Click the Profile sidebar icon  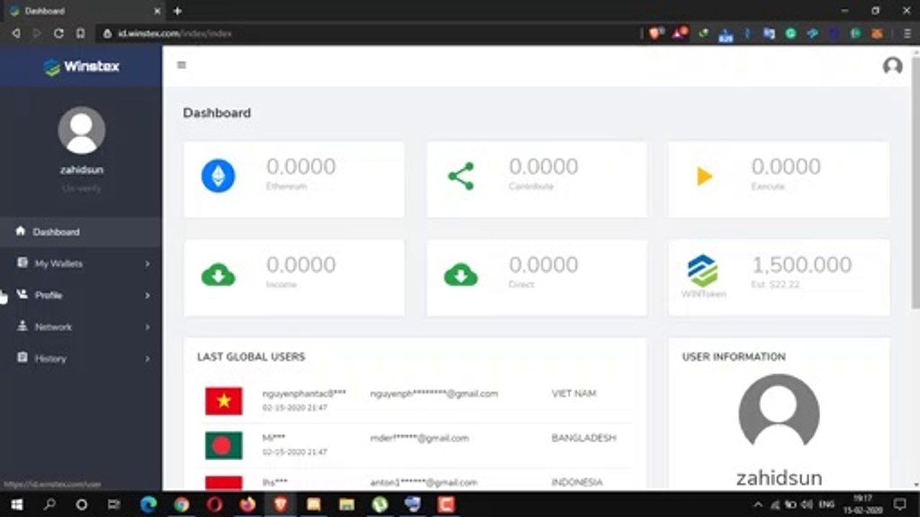pyautogui.click(x=22, y=294)
